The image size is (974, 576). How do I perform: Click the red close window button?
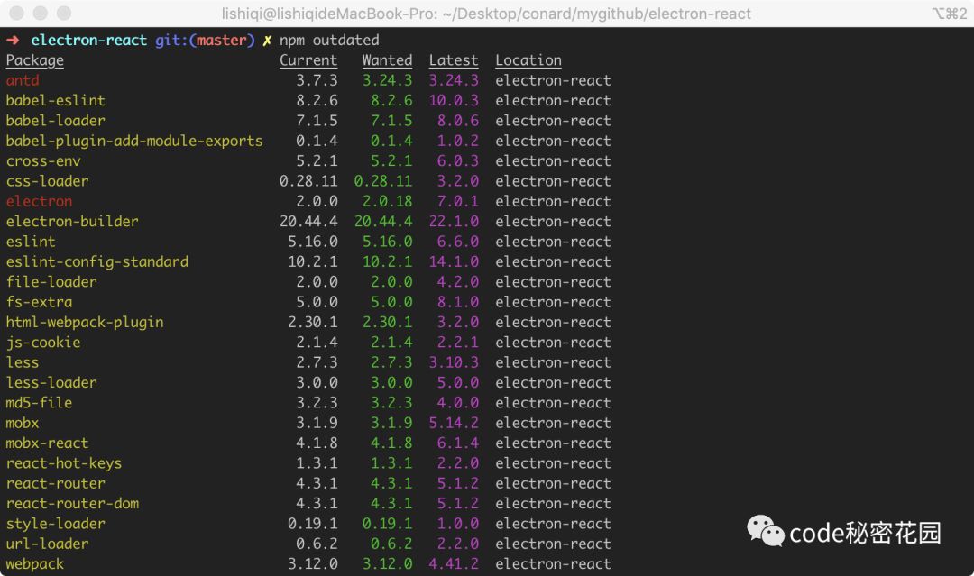17,13
